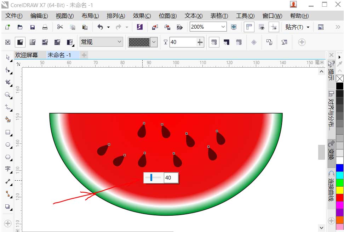Save the current document

coord(33,27)
